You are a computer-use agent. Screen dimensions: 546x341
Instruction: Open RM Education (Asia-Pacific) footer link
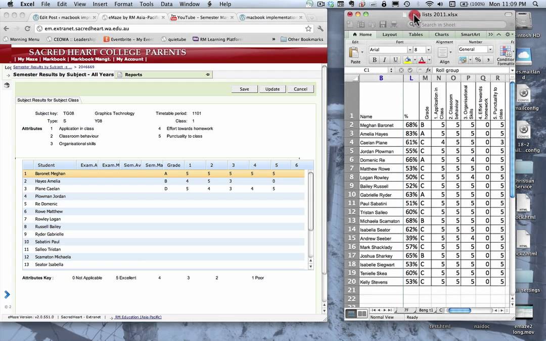[x=138, y=317]
